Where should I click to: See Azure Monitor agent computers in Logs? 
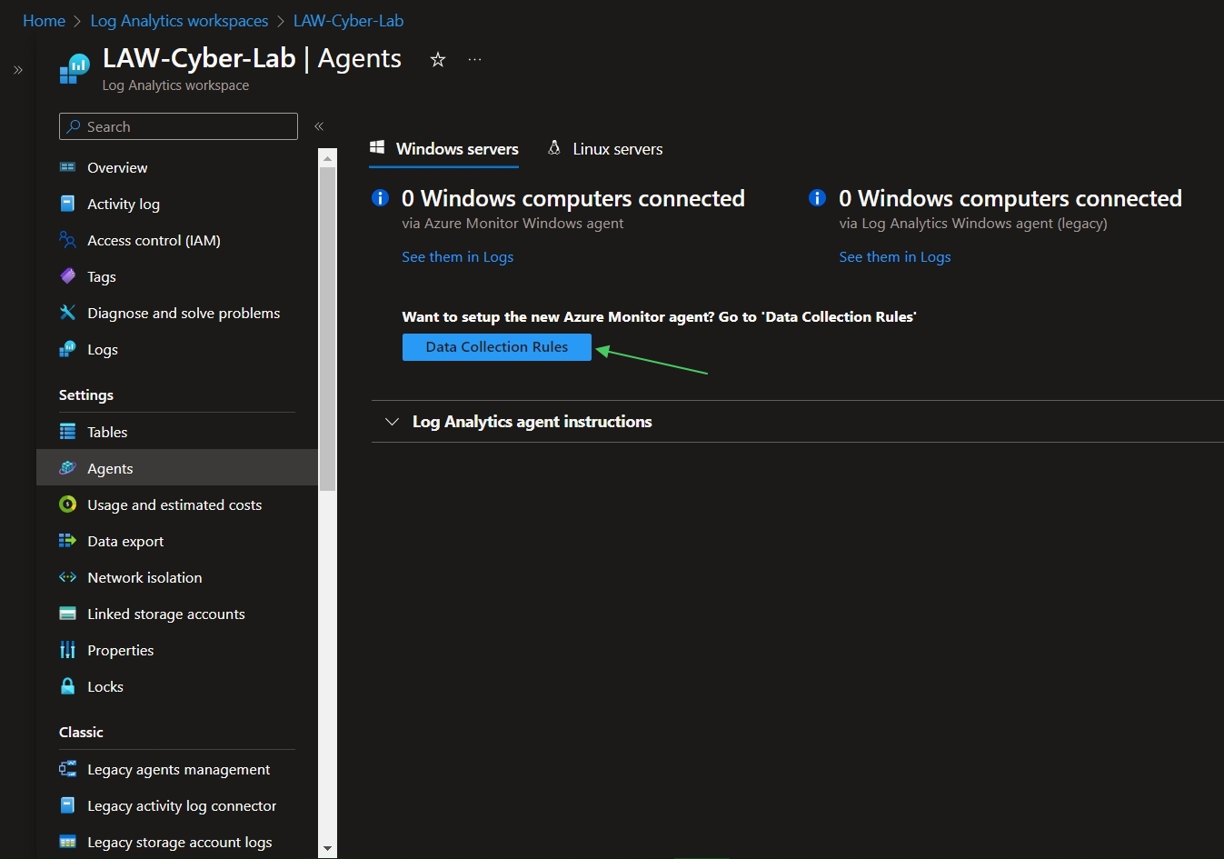458,257
